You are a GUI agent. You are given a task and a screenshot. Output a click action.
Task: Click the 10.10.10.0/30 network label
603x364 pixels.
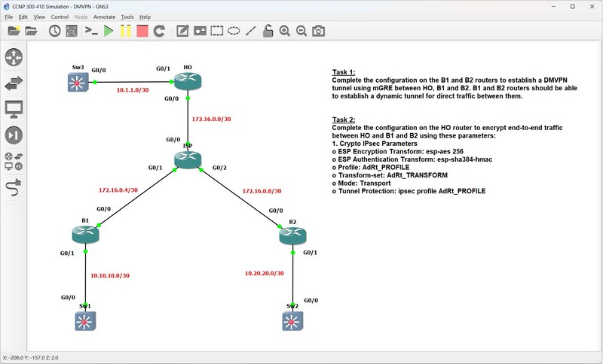(110, 276)
